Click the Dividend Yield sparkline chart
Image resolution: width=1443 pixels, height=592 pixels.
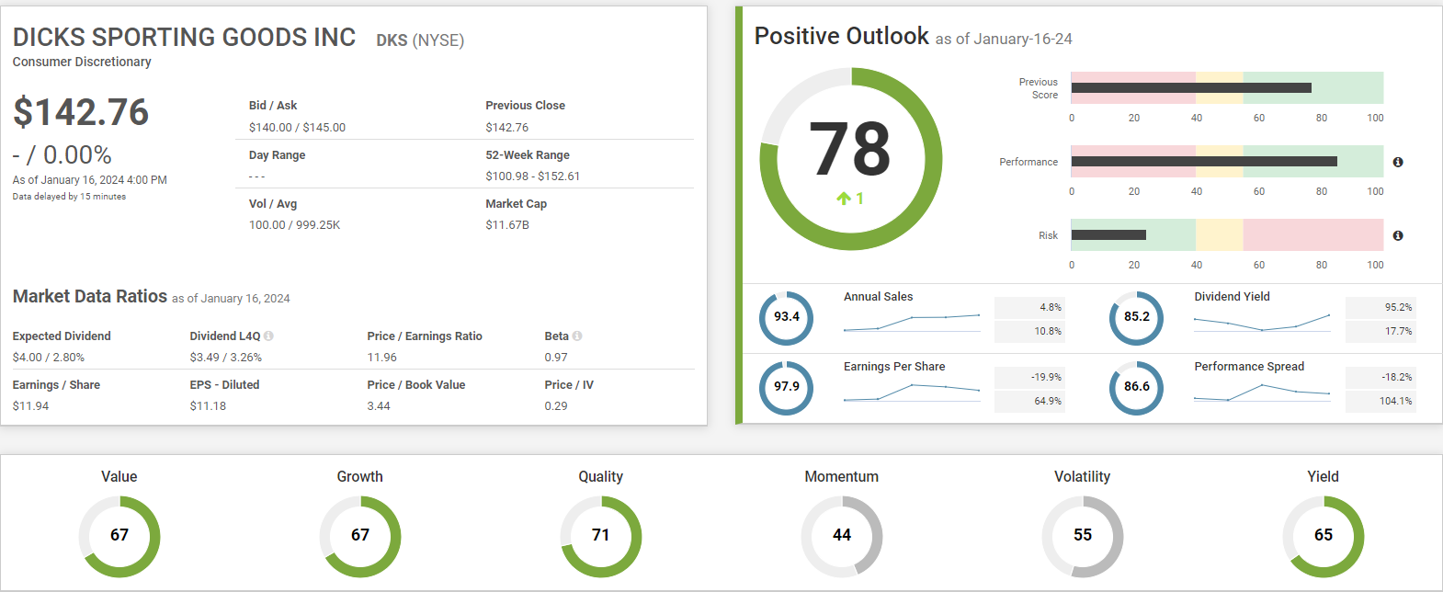1262,322
